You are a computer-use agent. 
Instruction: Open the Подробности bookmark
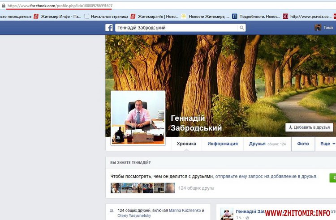pyautogui.click(x=254, y=17)
